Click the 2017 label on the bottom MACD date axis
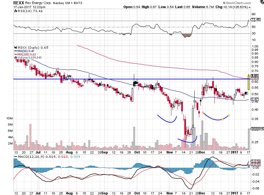Viewport: 264px width, 195px height. [234, 193]
